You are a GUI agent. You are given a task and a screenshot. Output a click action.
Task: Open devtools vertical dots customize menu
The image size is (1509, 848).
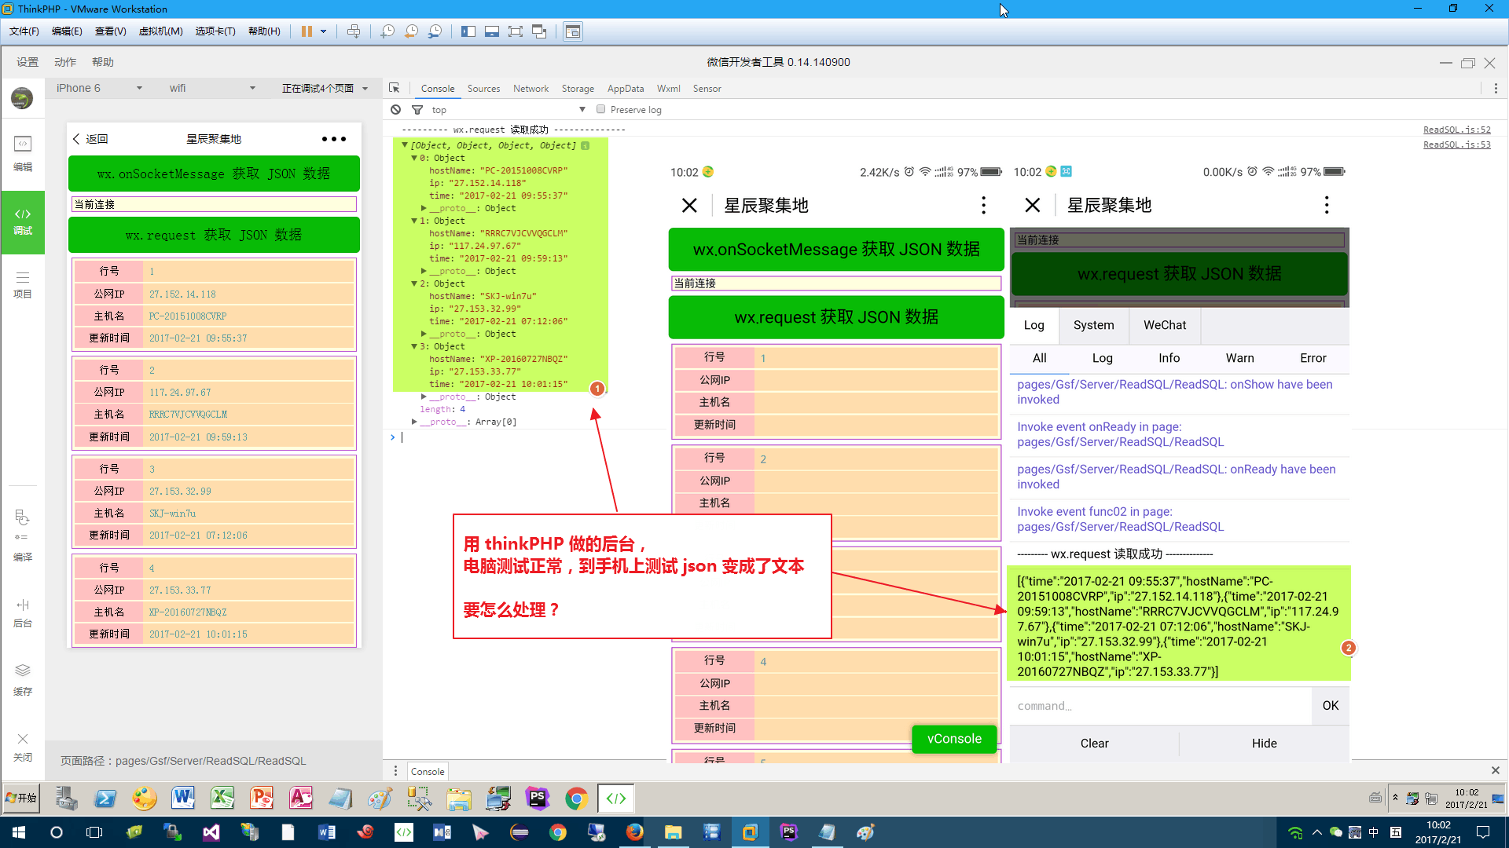pyautogui.click(x=1496, y=88)
